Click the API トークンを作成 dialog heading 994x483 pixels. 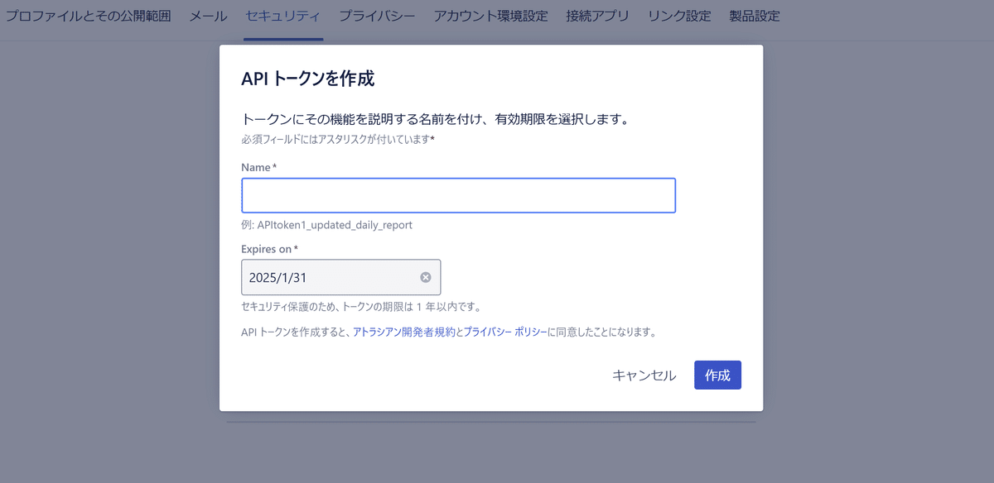(x=308, y=79)
